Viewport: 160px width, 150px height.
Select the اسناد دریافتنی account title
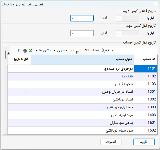123,100
